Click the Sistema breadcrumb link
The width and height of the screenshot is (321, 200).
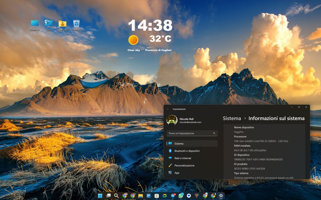232,118
